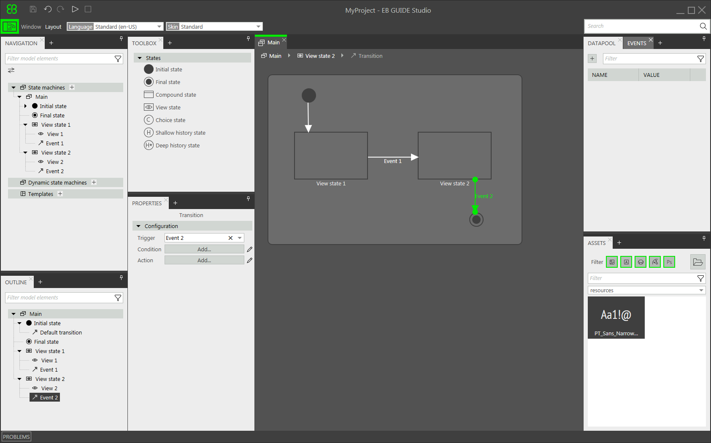The image size is (711, 443).
Task: Click Add button for Condition
Action: click(204, 249)
